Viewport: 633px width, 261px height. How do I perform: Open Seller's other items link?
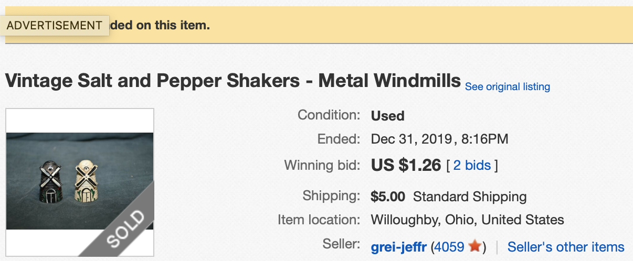tap(566, 247)
